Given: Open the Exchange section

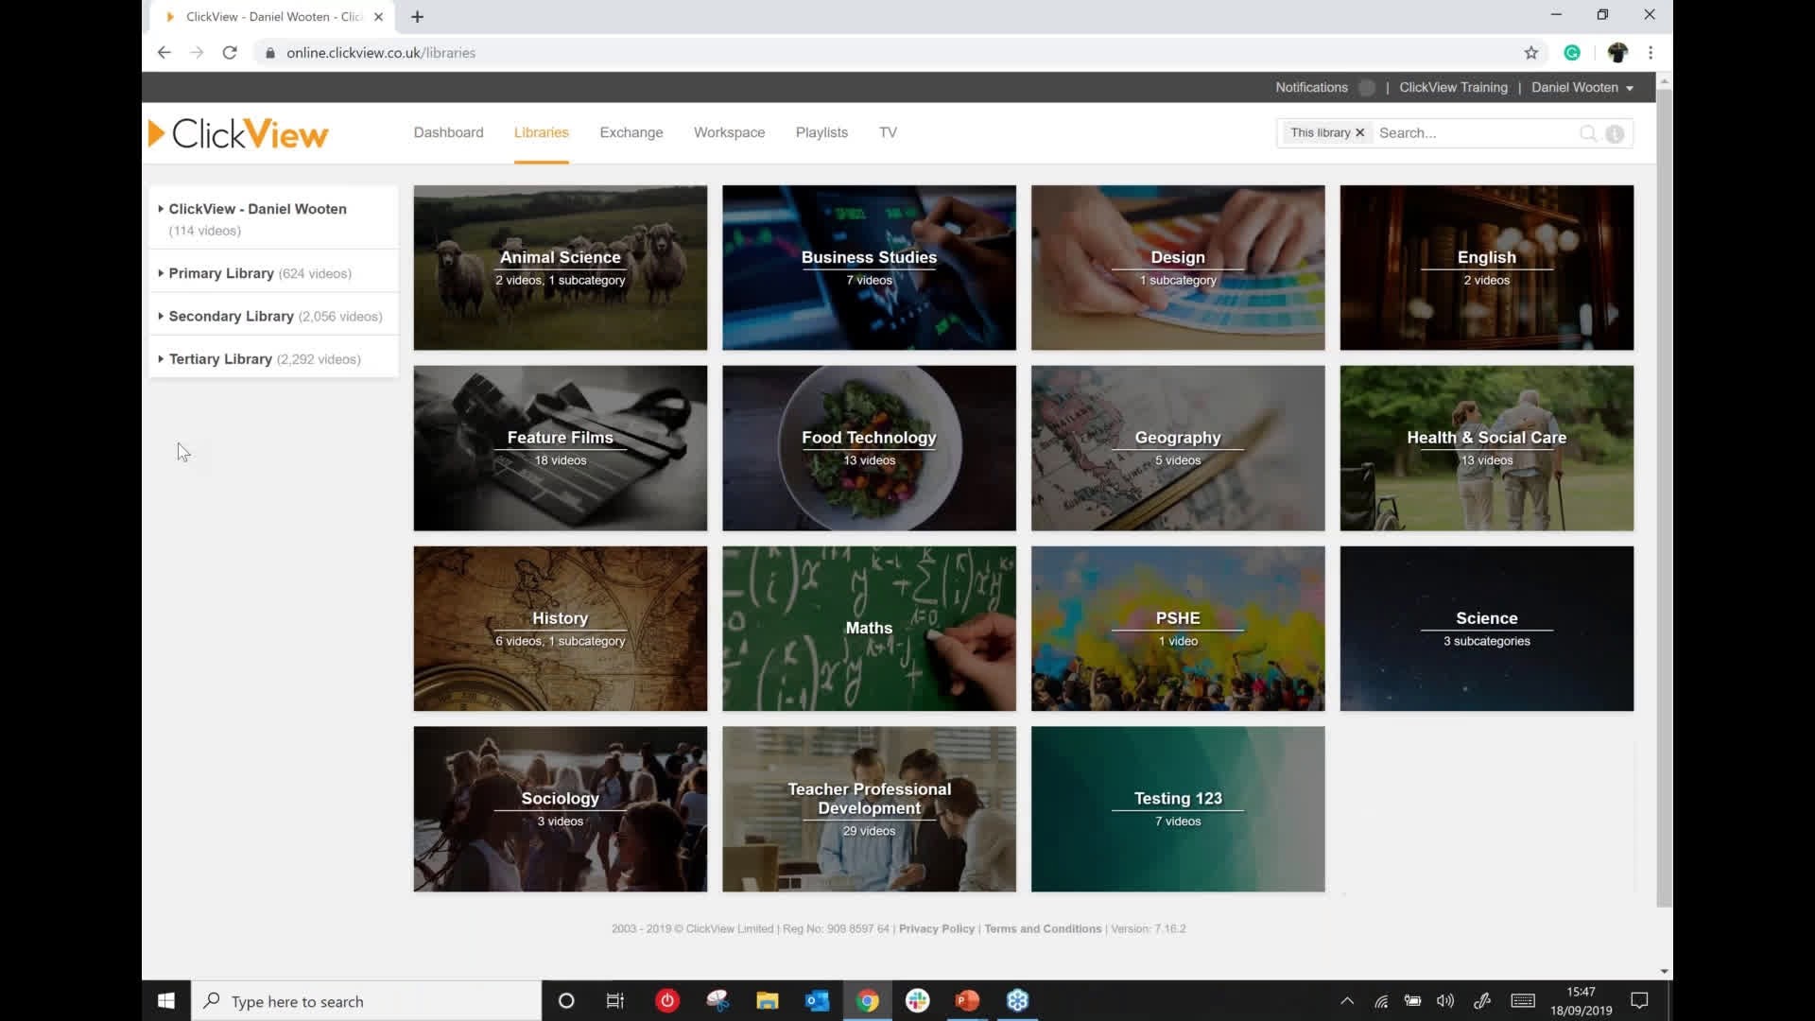Looking at the screenshot, I should pos(631,132).
